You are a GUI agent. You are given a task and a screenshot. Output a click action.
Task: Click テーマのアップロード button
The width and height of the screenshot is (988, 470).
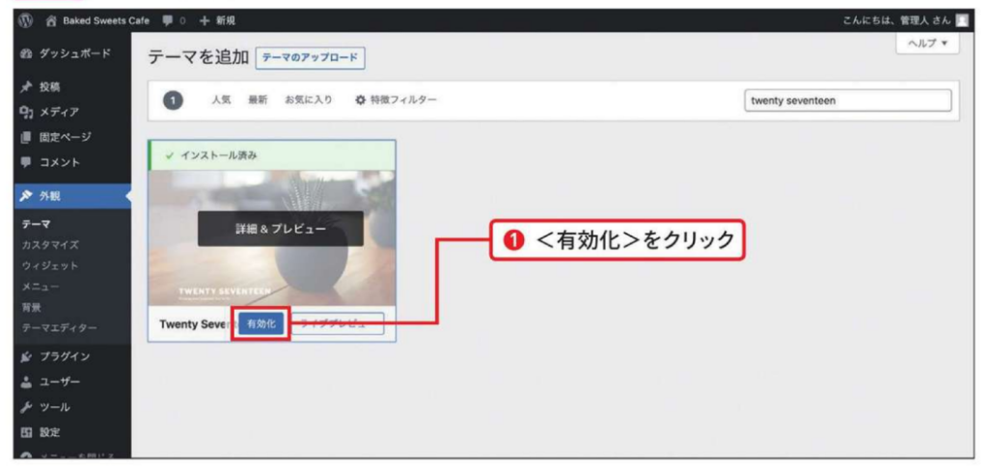(310, 59)
